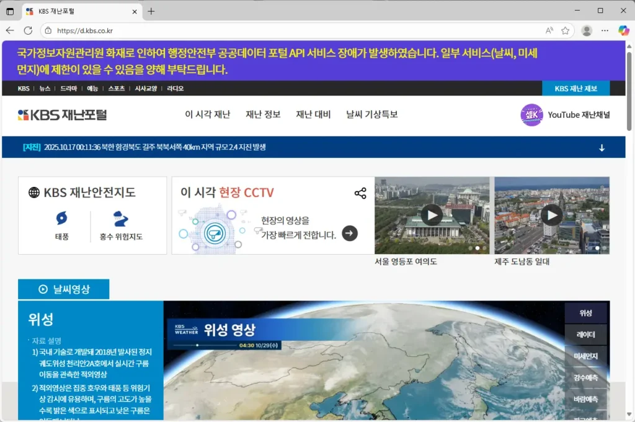This screenshot has height=422, width=635.
Task: Open Settings and more menu
Action: click(x=605, y=30)
